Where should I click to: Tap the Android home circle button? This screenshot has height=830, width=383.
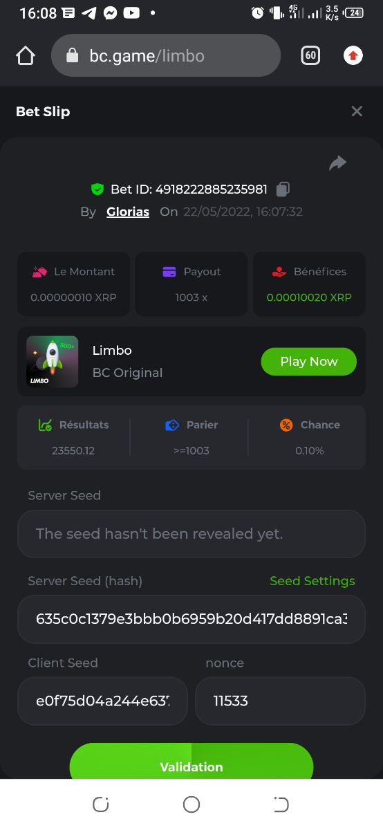(x=192, y=804)
